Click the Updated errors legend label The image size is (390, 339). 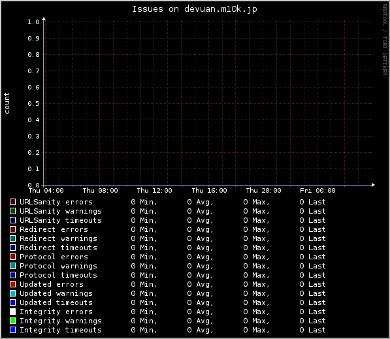click(52, 284)
